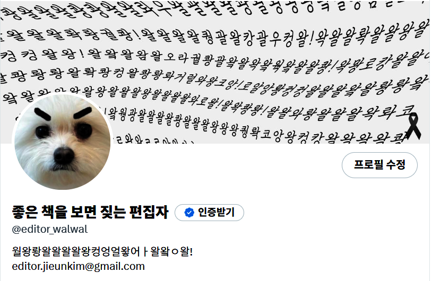Click the black mourning ribbon icon
The width and height of the screenshot is (432, 281).
point(413,126)
